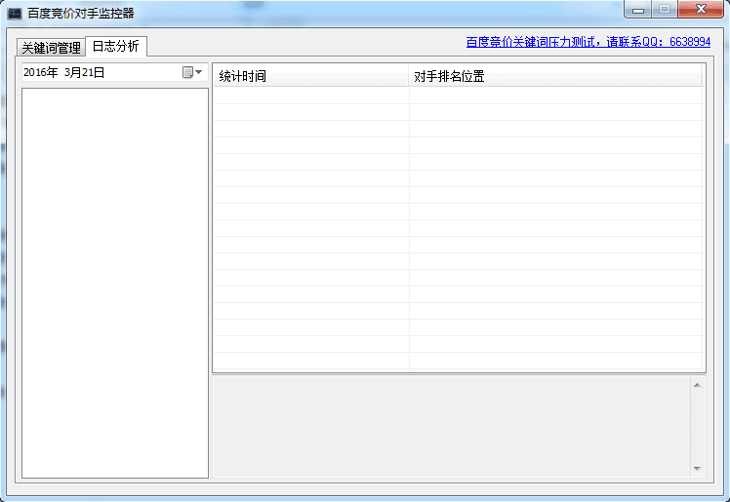
Task: Select the 3月 month field in the date picker
Action: (x=72, y=72)
